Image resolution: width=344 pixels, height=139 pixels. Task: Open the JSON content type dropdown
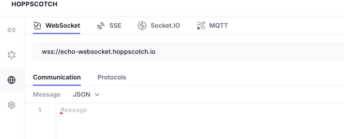(x=82, y=94)
